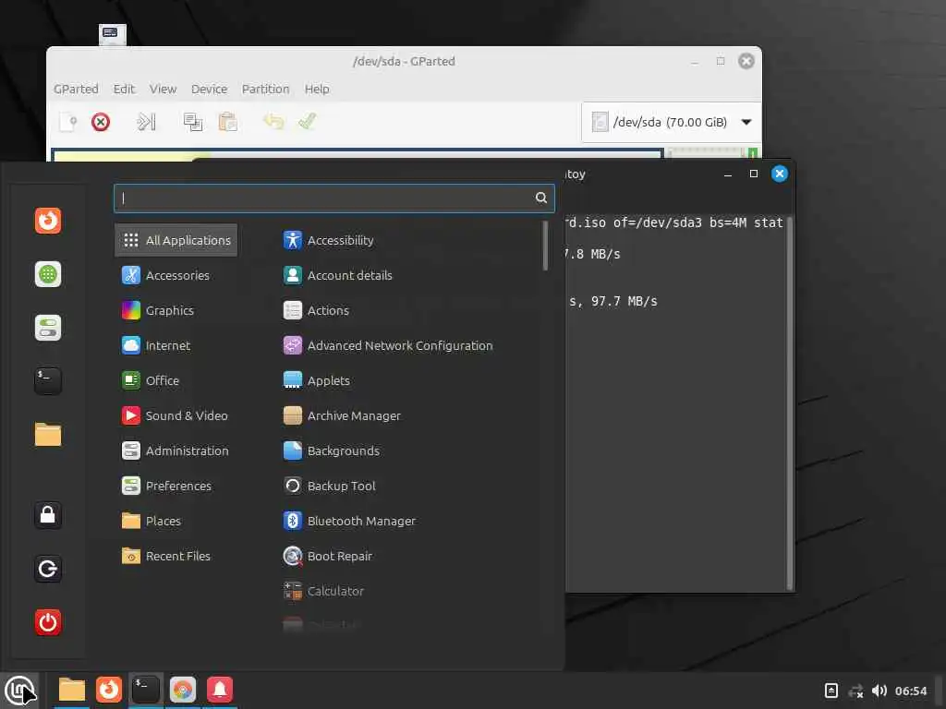This screenshot has width=946, height=709.
Task: Open the network connection tray icon
Action: (x=855, y=691)
